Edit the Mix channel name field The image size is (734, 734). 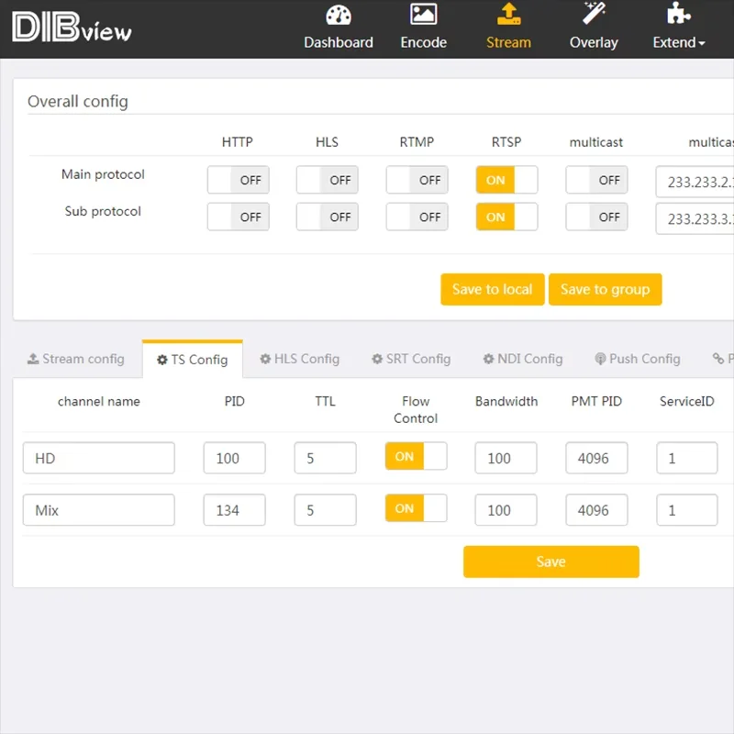pos(99,510)
